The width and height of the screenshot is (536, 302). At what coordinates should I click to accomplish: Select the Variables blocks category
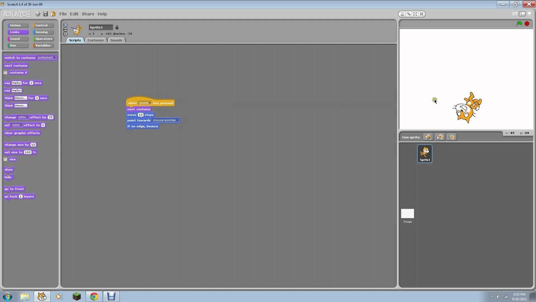(x=43, y=45)
